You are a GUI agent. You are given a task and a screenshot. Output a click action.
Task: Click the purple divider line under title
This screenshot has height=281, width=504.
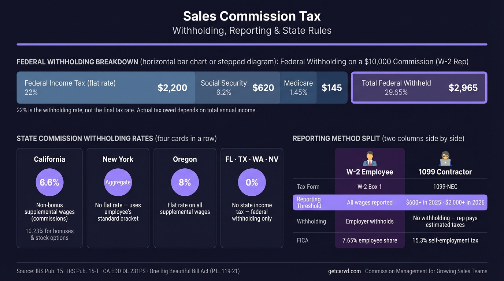[x=252, y=44]
